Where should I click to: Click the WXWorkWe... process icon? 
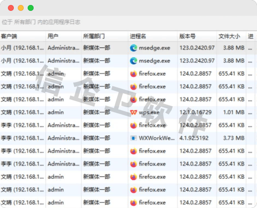(x=133, y=138)
